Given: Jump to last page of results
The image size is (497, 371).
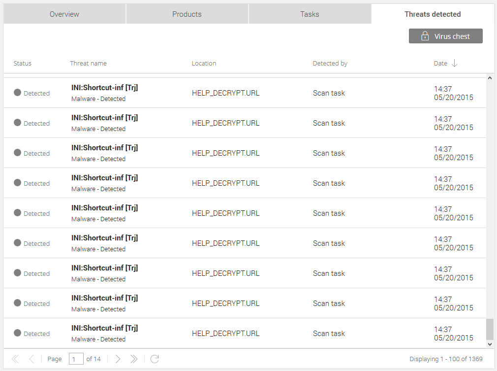Looking at the screenshot, I should tap(134, 359).
